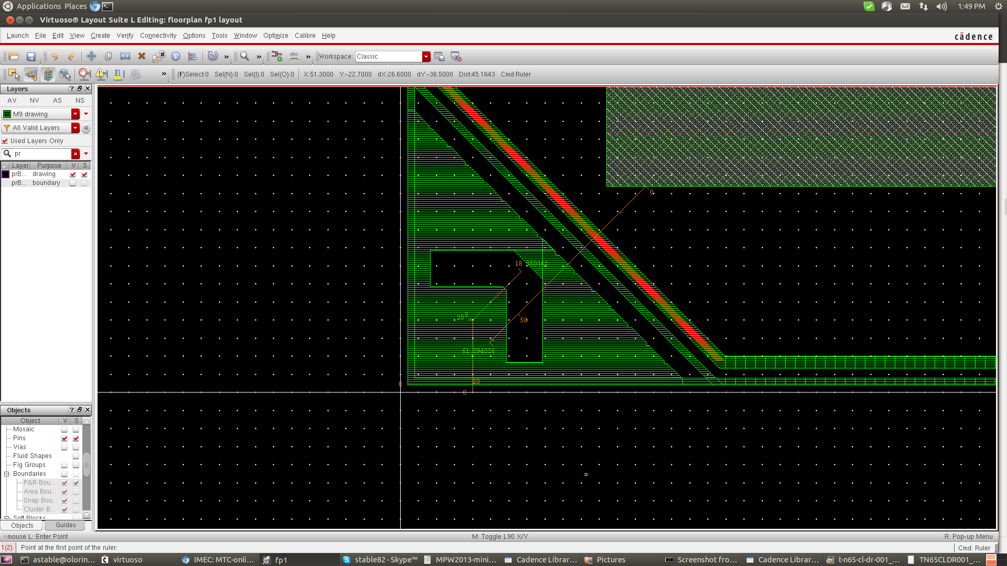Toggle prB drawing layer selectable checkbox

coord(84,174)
